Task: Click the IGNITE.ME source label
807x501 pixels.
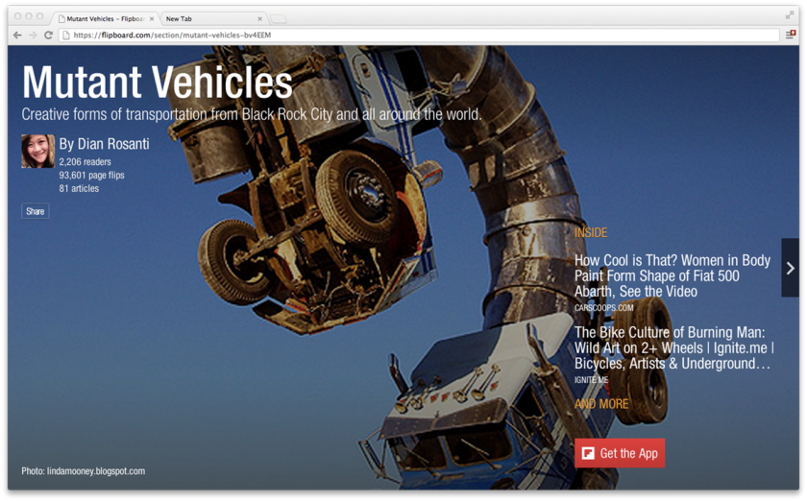Action: [592, 380]
